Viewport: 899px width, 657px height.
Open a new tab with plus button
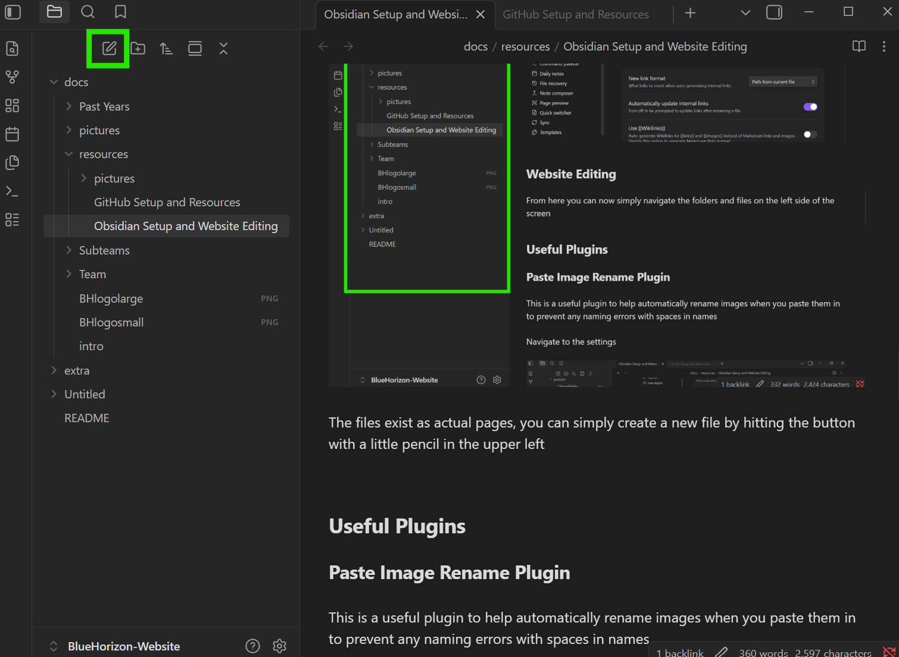pos(690,12)
